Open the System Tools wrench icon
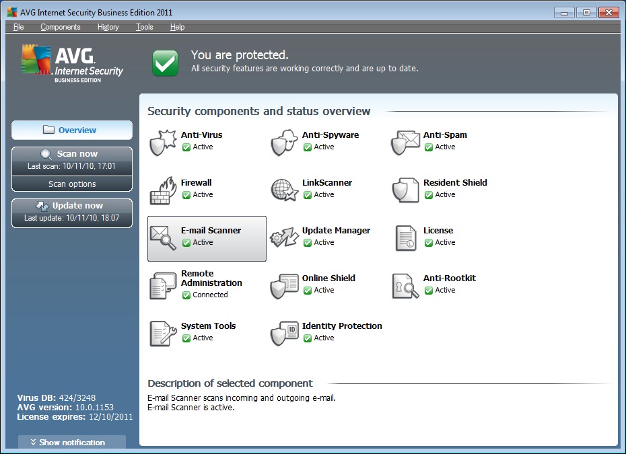Screen dimensions: 626x454 pyautogui.click(x=163, y=334)
